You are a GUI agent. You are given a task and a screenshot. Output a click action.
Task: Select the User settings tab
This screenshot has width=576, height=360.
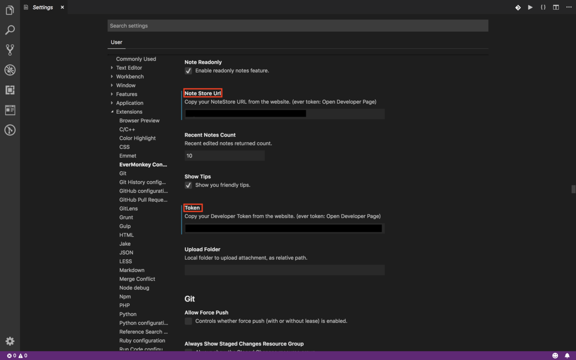coord(117,42)
